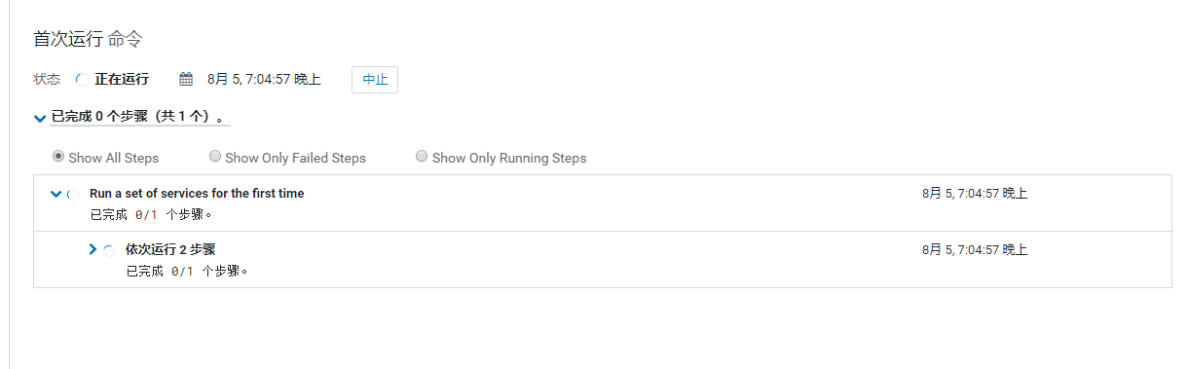Select the Show All Steps radio button
The height and width of the screenshot is (369, 1185).
tap(58, 156)
